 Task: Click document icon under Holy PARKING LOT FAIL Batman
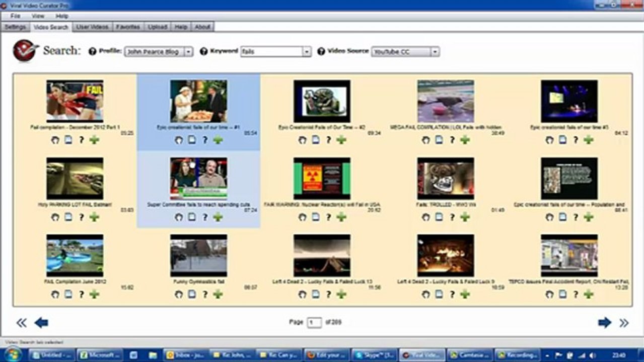pyautogui.click(x=68, y=217)
